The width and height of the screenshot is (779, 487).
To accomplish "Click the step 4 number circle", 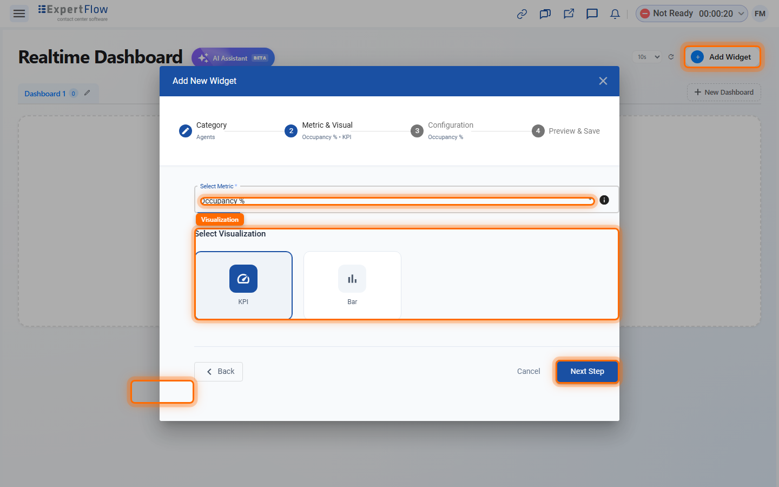I will point(538,131).
